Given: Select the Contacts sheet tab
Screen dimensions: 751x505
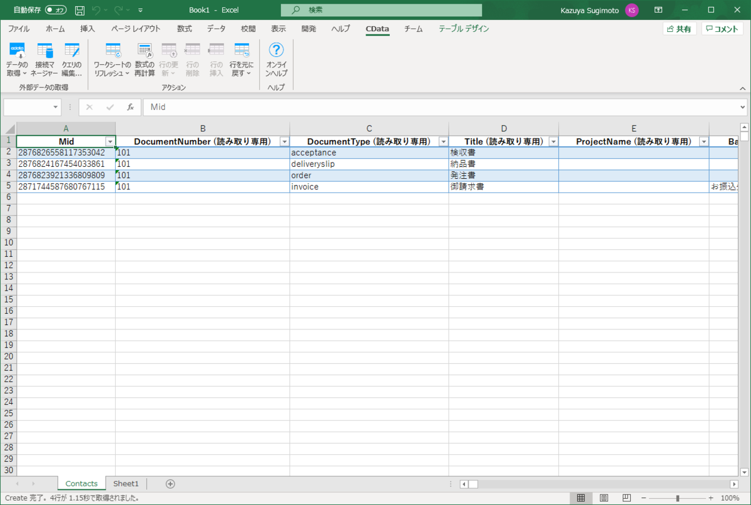Looking at the screenshot, I should (81, 484).
